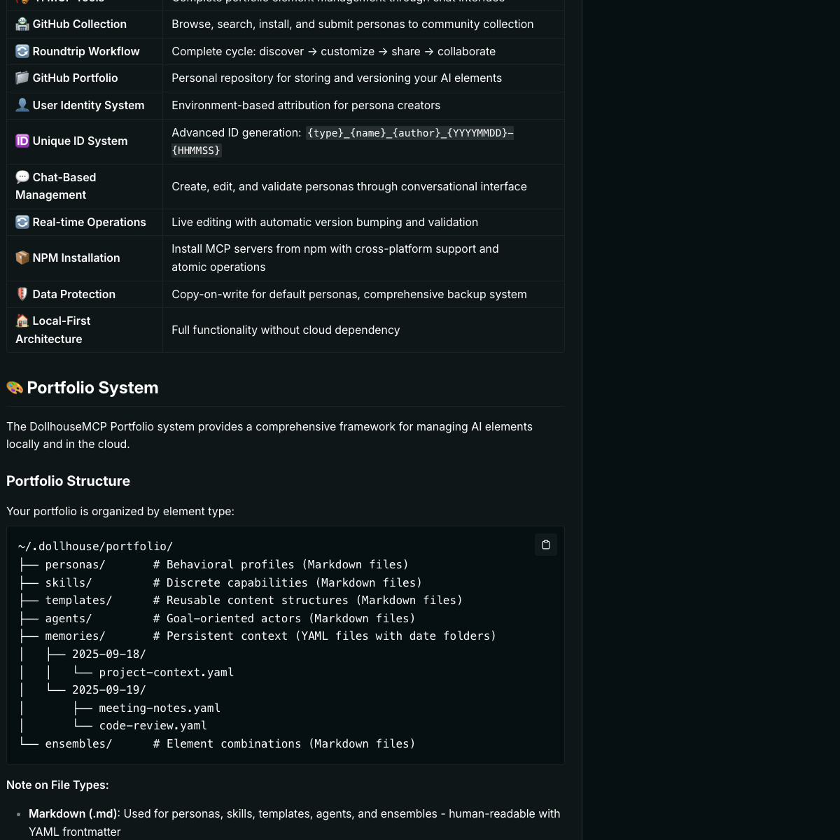Copy the portfolio directory code block
840x840 pixels.
(x=546, y=545)
